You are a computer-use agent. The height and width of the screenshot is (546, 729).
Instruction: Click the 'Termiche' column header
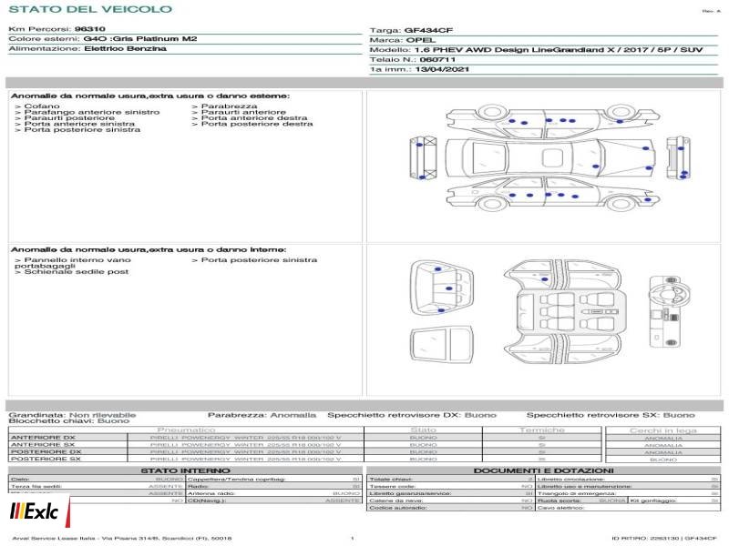click(541, 430)
